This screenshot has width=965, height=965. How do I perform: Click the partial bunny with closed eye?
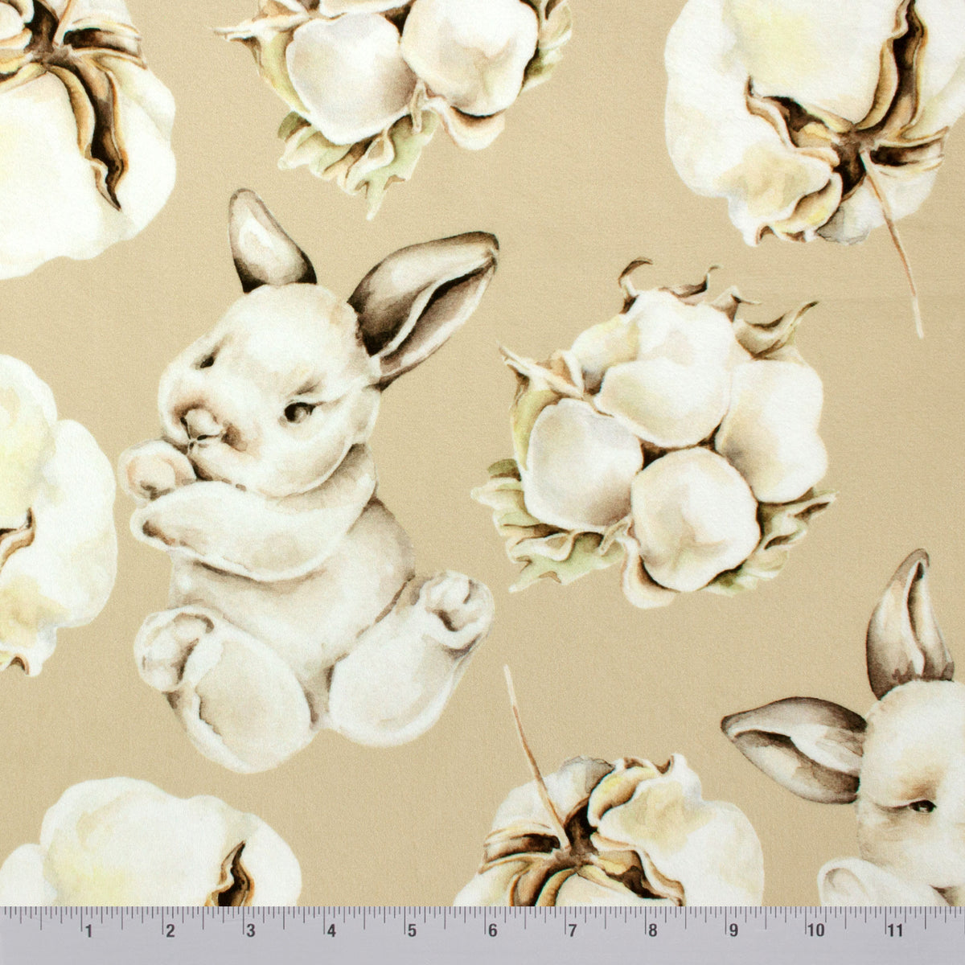tap(844, 729)
